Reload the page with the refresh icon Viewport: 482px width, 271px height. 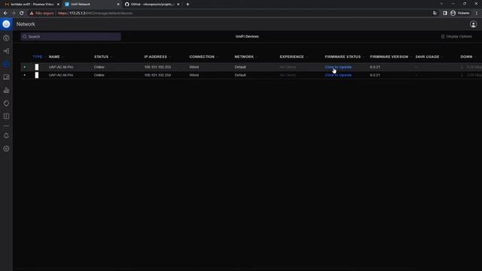click(x=22, y=14)
